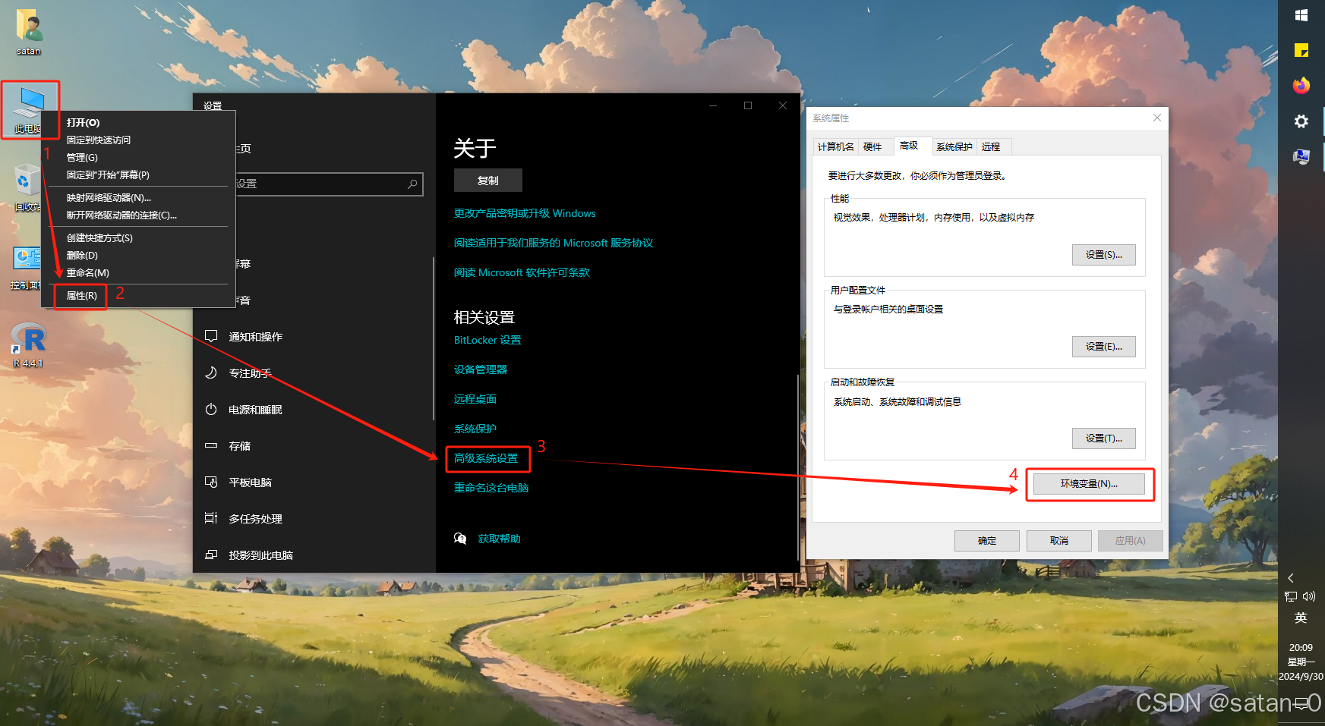Click the System Properties taskbar icon
The width and height of the screenshot is (1325, 726).
click(x=1301, y=156)
